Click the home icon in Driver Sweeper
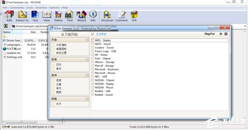The width and height of the screenshot is (248, 130). point(221,34)
